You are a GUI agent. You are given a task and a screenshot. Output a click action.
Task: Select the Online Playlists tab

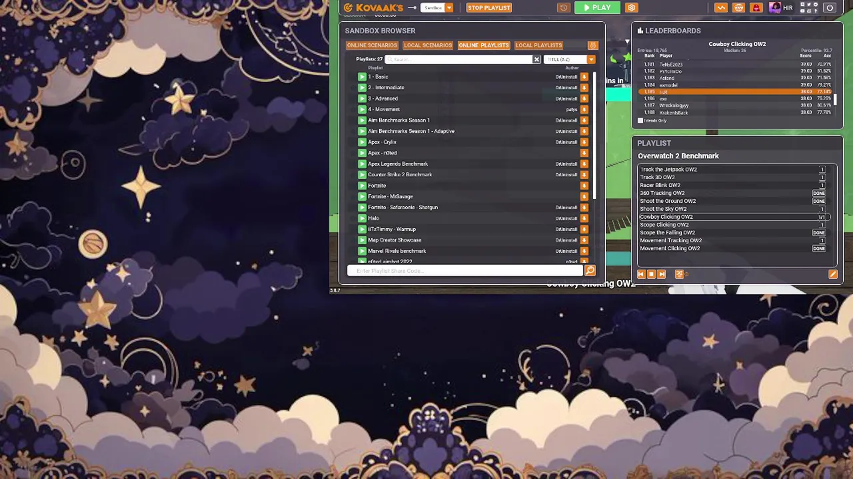pos(484,45)
